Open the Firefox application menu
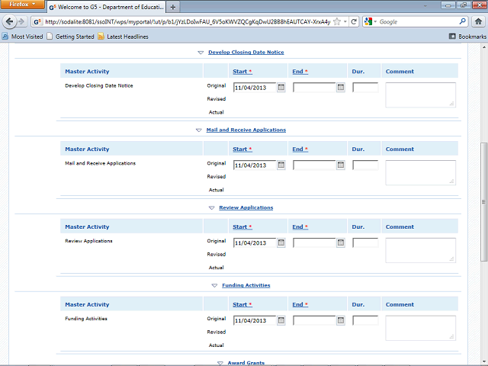The width and height of the screenshot is (488, 366). [22, 5]
